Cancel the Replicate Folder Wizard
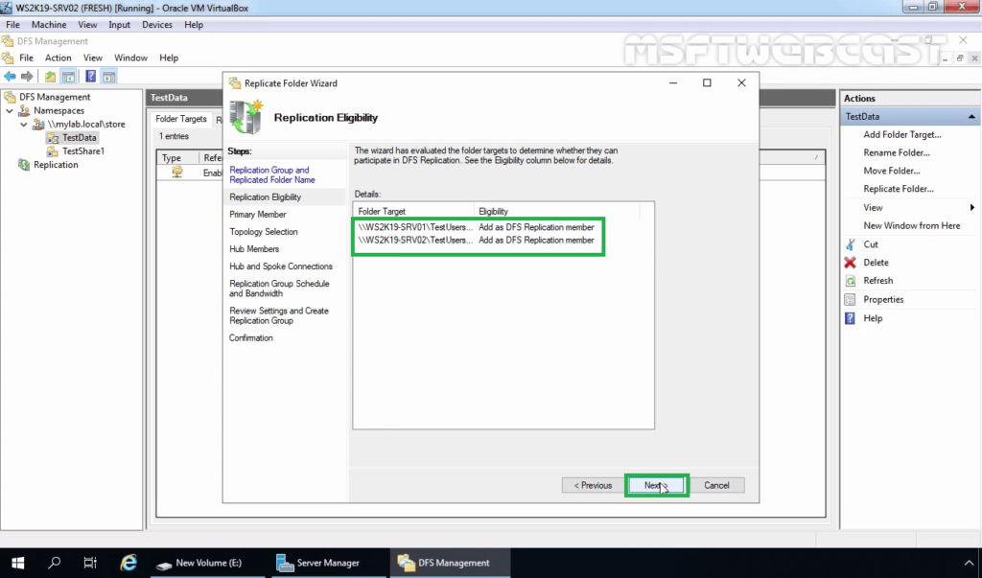This screenshot has height=578, width=982. tap(716, 485)
